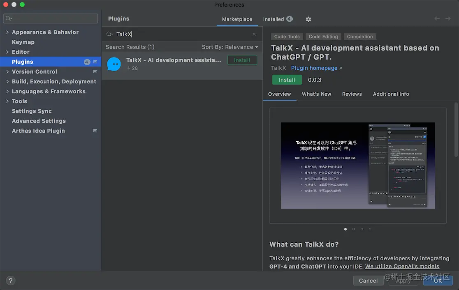Select Arthas Idea Plugin in the tree
This screenshot has height=290, width=459.
click(x=38, y=131)
